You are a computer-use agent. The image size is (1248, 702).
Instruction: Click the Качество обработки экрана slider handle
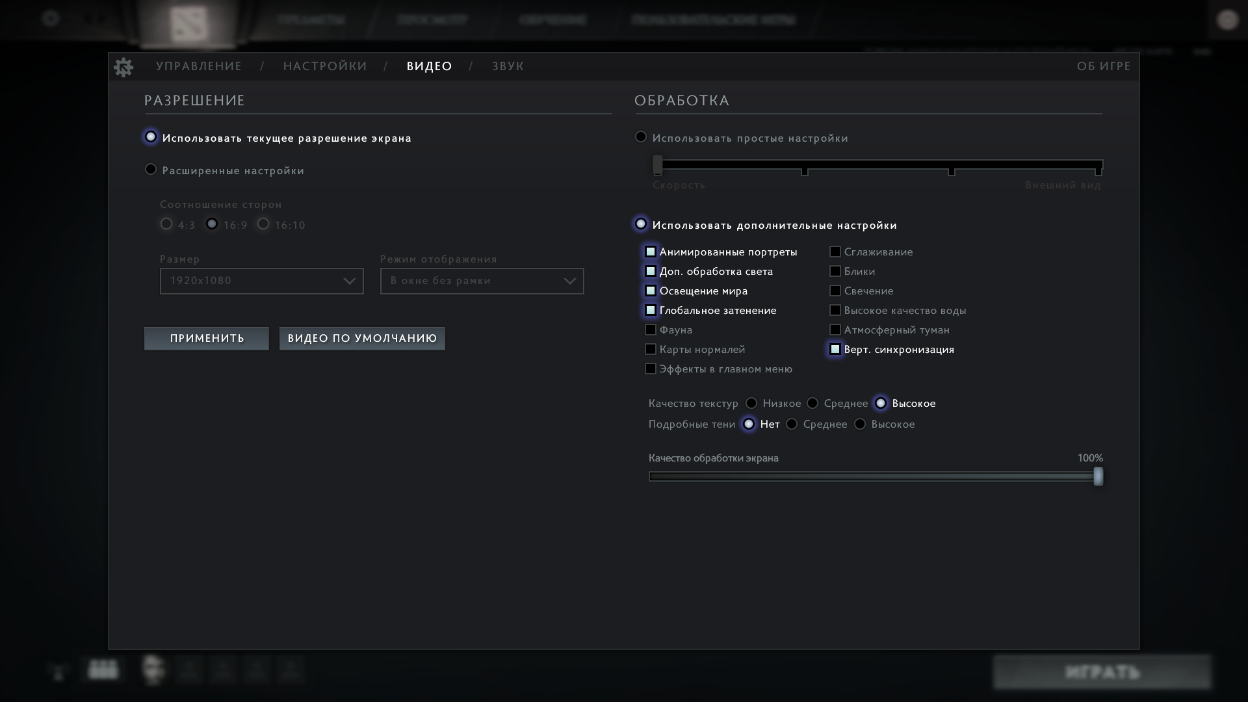(1098, 476)
